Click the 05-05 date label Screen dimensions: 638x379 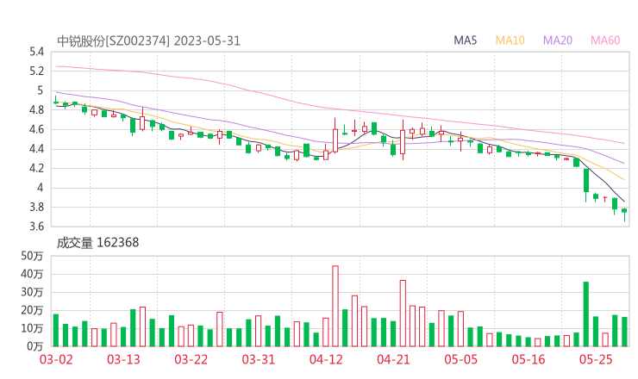coord(460,359)
